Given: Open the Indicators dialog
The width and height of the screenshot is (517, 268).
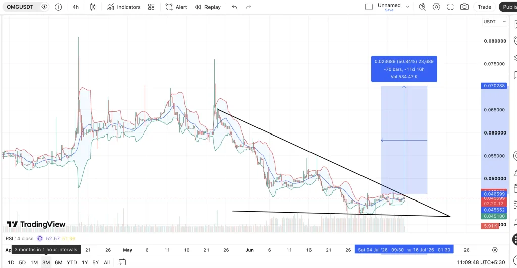Looking at the screenshot, I should (x=124, y=7).
